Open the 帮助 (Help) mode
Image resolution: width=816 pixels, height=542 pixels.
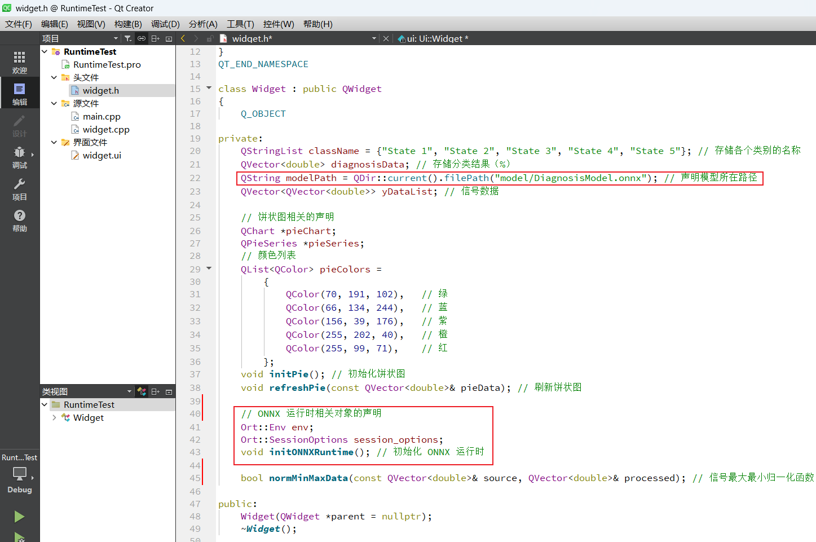coord(19,221)
